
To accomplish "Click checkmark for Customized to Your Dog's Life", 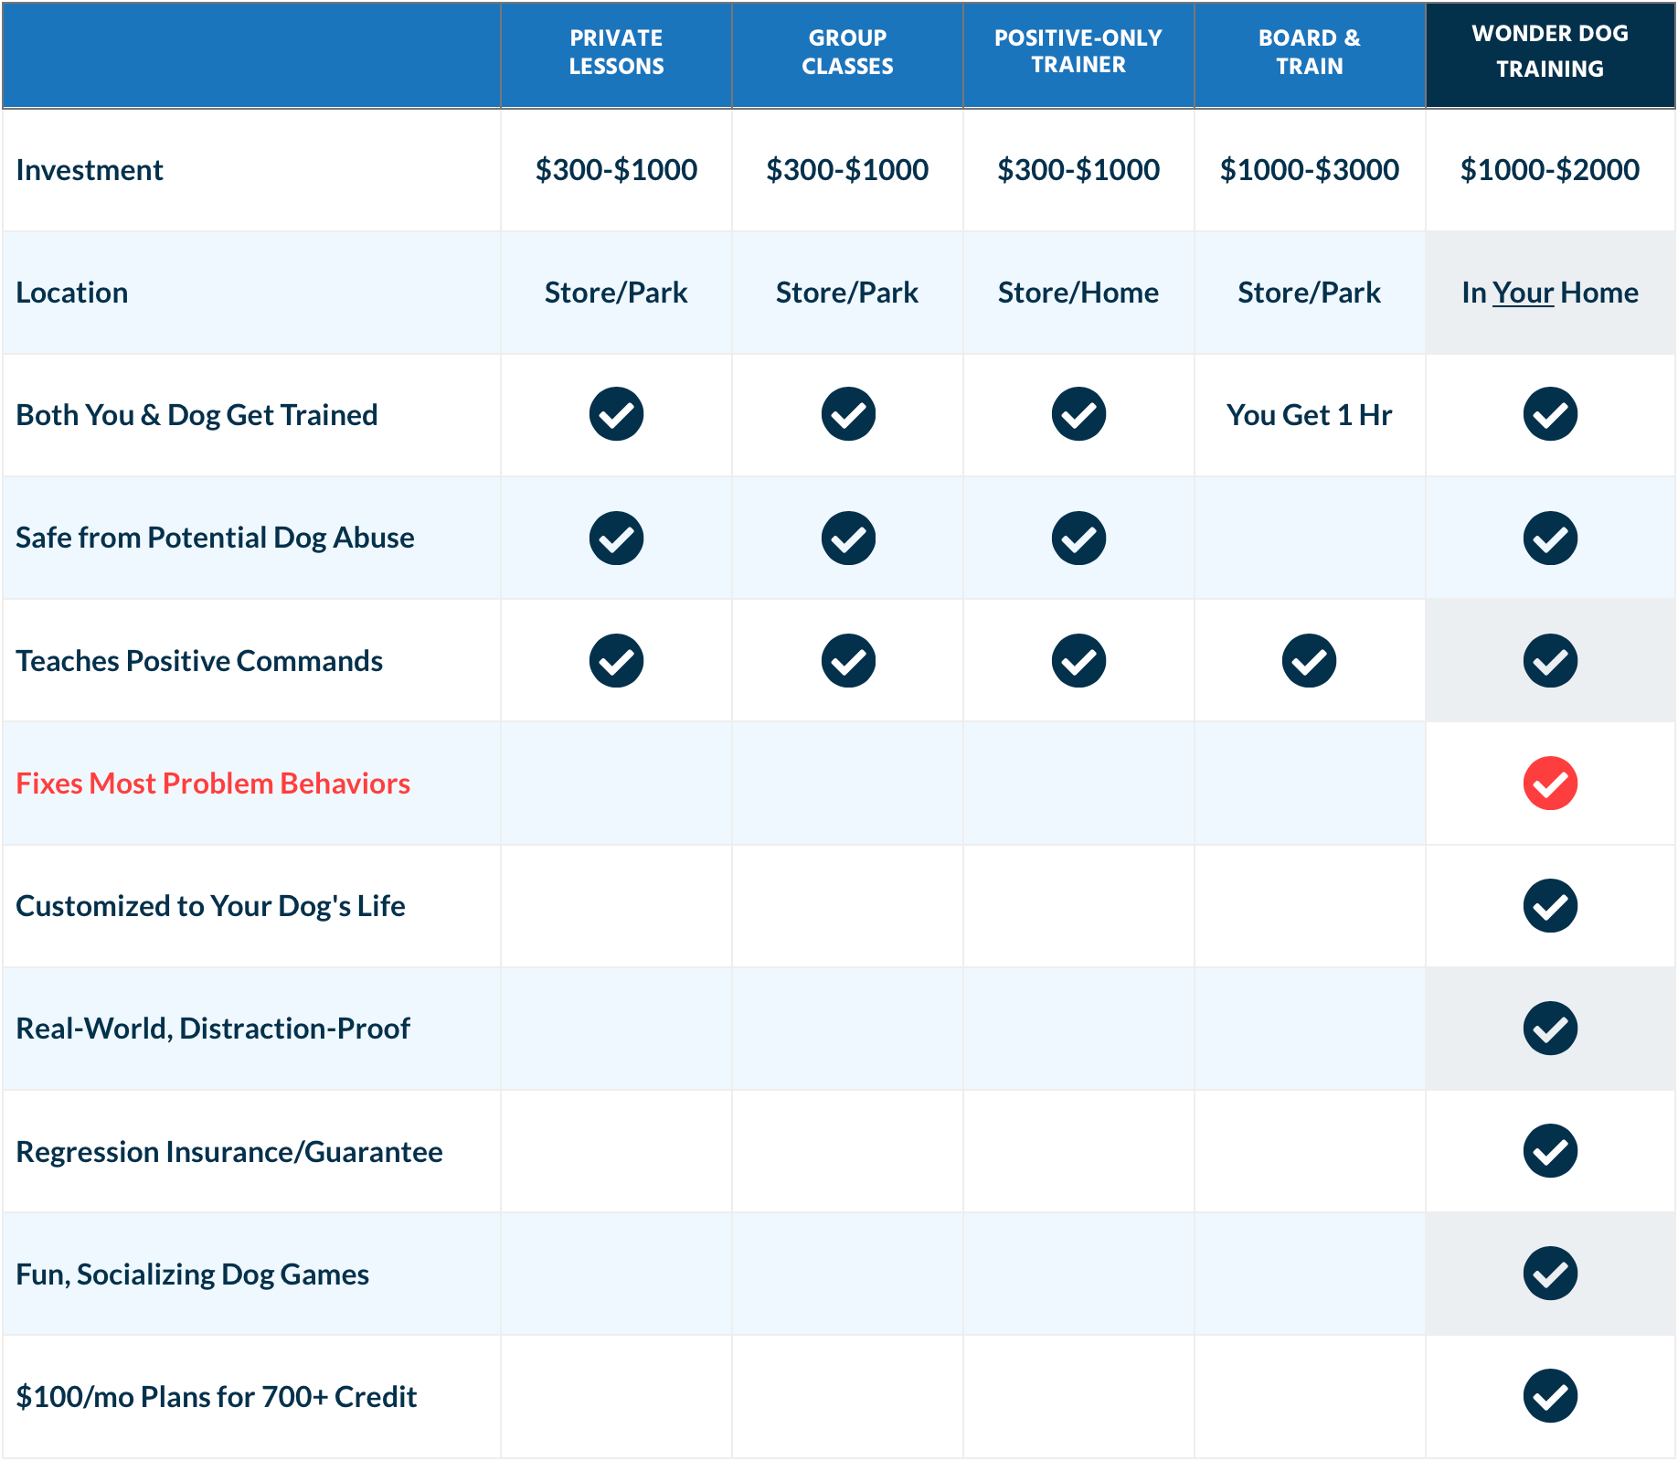I will tap(1550, 905).
